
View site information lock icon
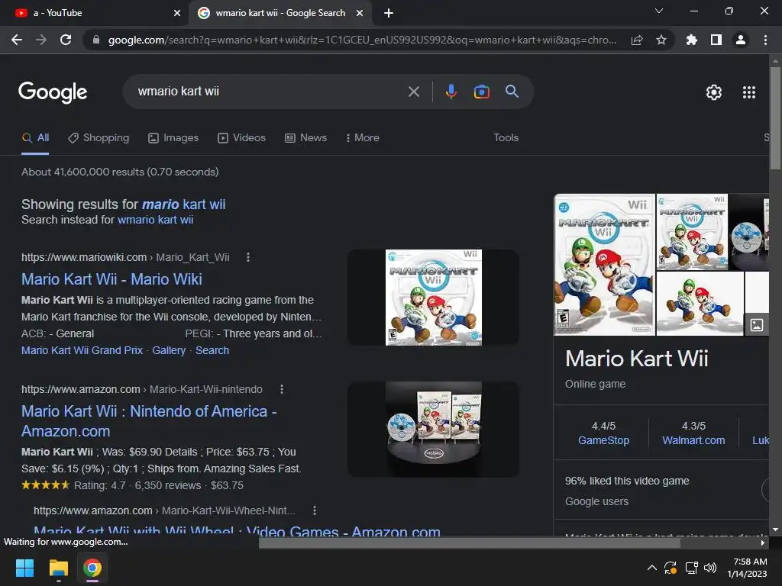pos(96,40)
